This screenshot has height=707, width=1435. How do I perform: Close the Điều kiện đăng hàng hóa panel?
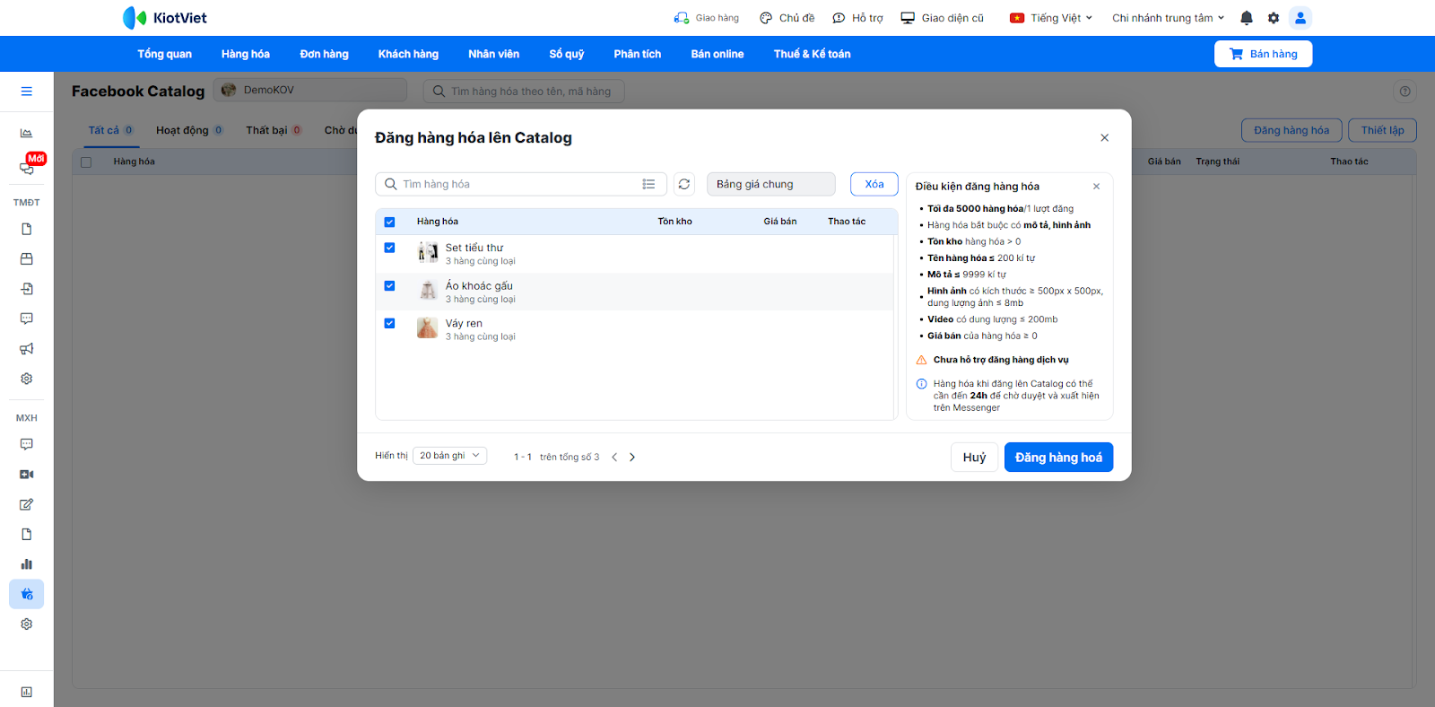[1096, 187]
